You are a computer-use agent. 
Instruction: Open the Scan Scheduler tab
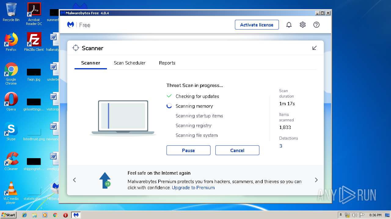point(130,63)
